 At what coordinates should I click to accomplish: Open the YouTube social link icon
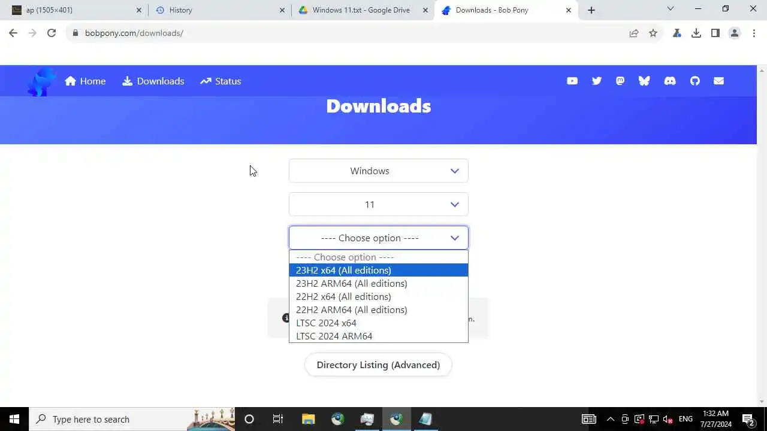coord(572,81)
